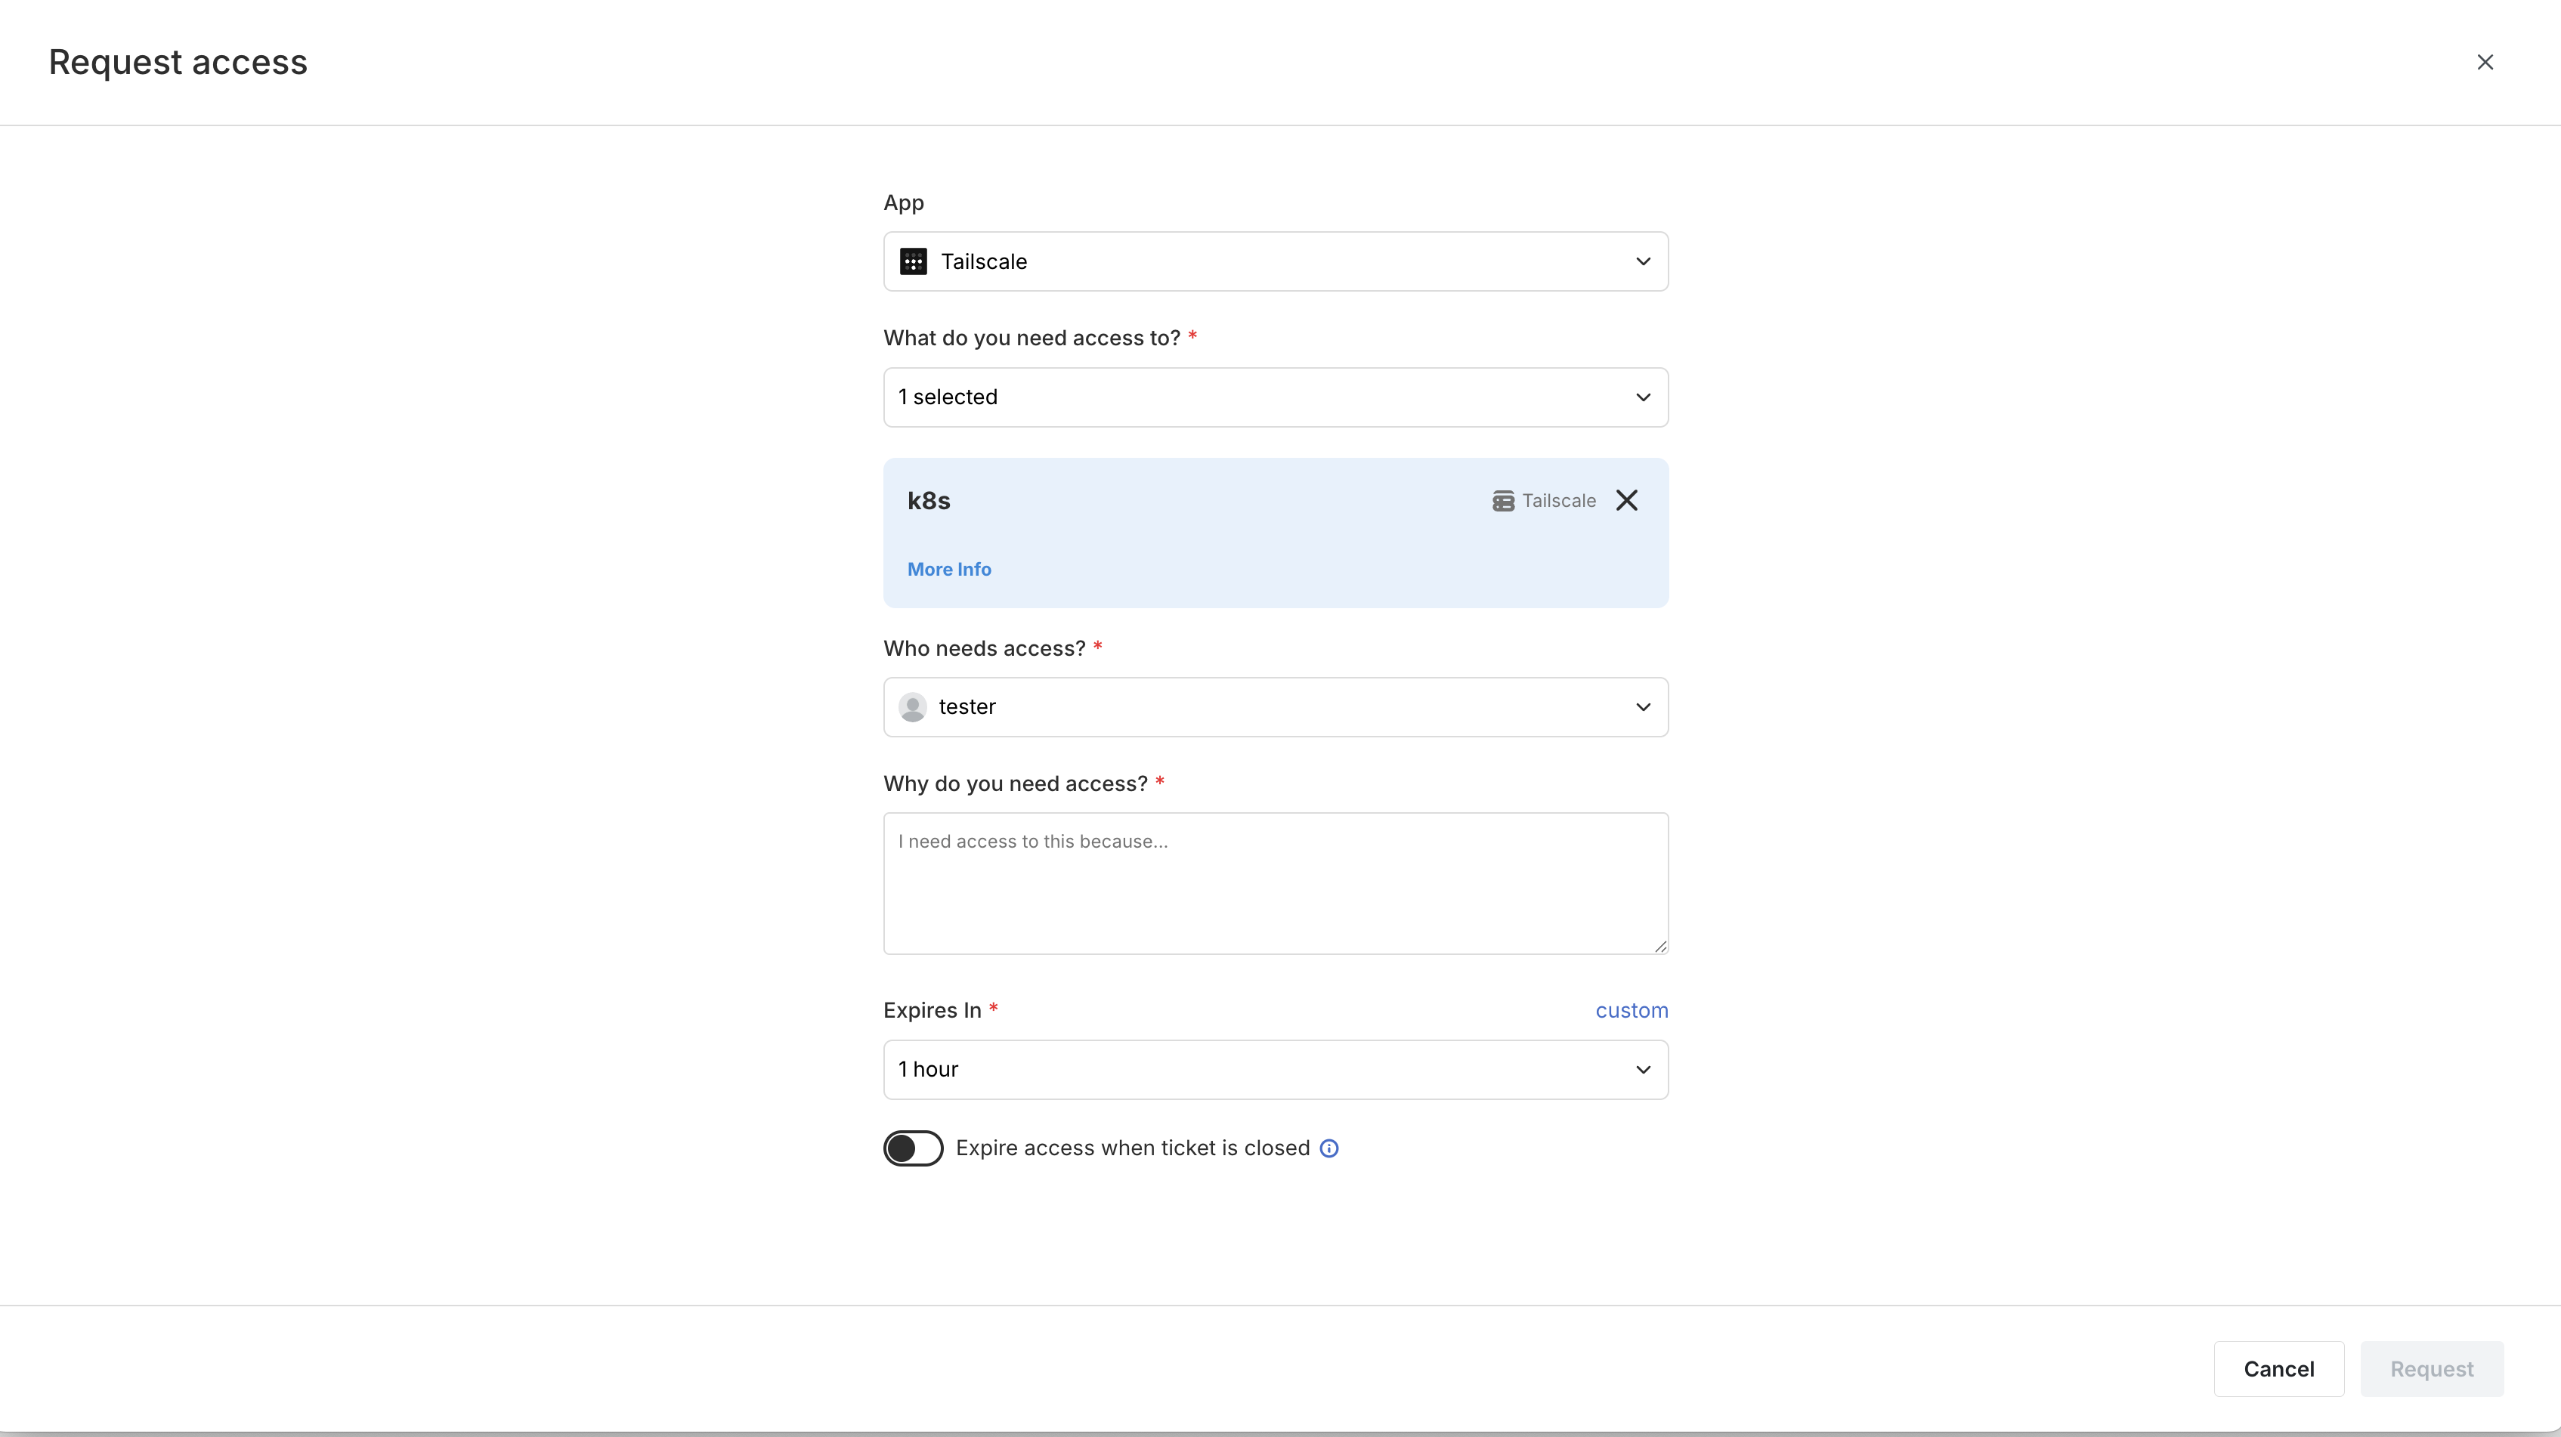Click the chevron arrow in tester field
The image size is (2561, 1437).
(x=1642, y=708)
